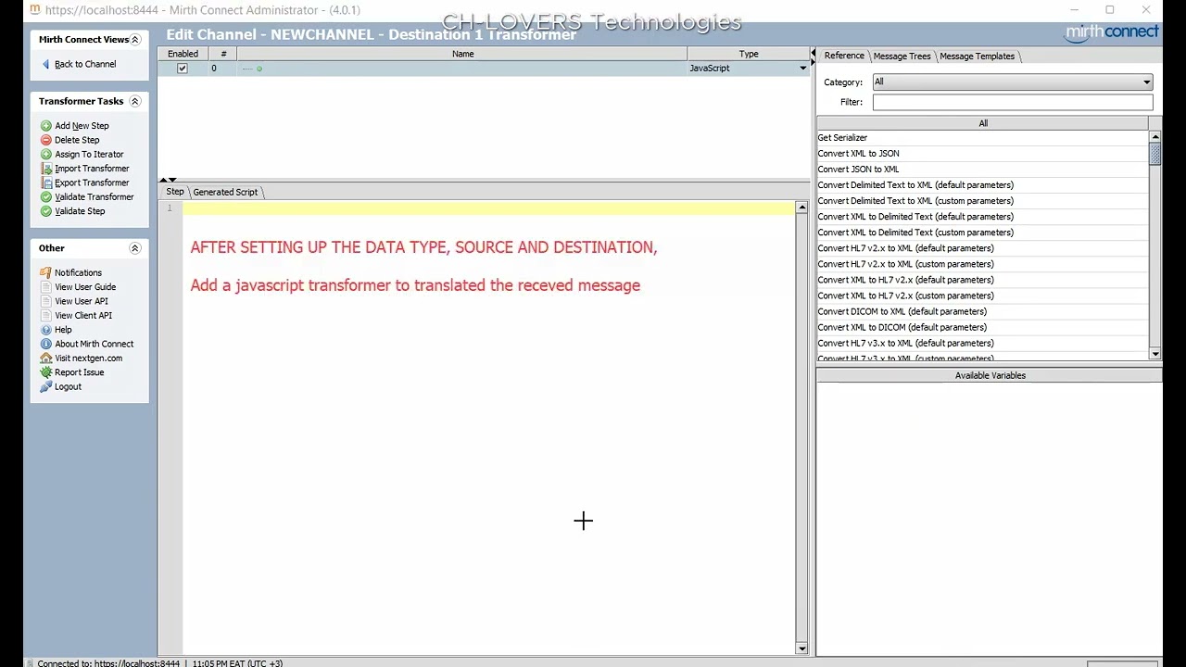Click the Add New Step link
Image resolution: width=1186 pixels, height=667 pixels.
tap(82, 126)
